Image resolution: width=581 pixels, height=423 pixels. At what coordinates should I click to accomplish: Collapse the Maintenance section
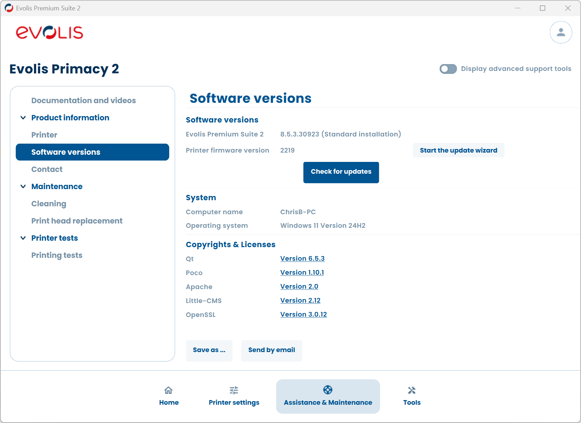[23, 186]
